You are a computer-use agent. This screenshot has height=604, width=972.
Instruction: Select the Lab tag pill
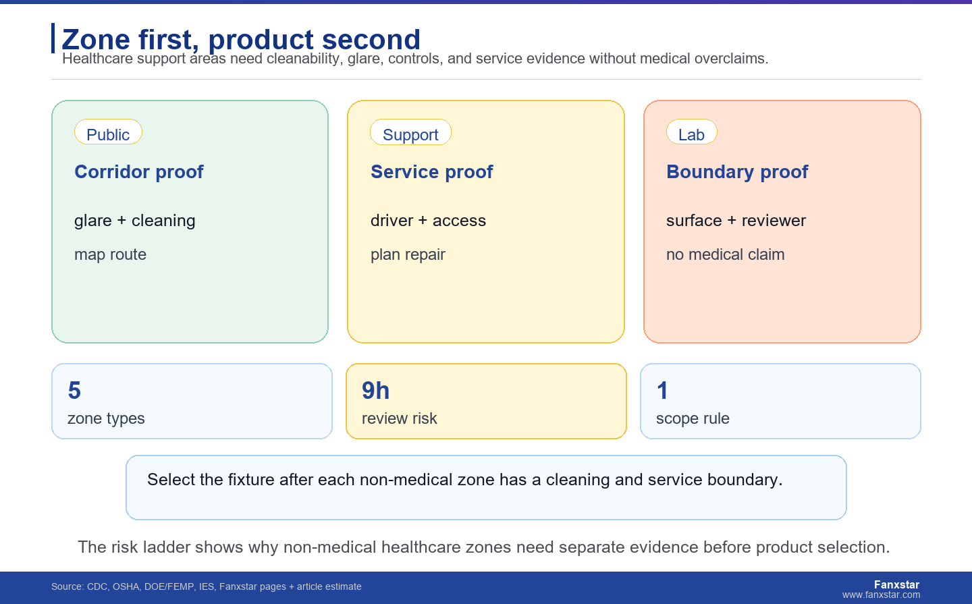[x=691, y=132]
